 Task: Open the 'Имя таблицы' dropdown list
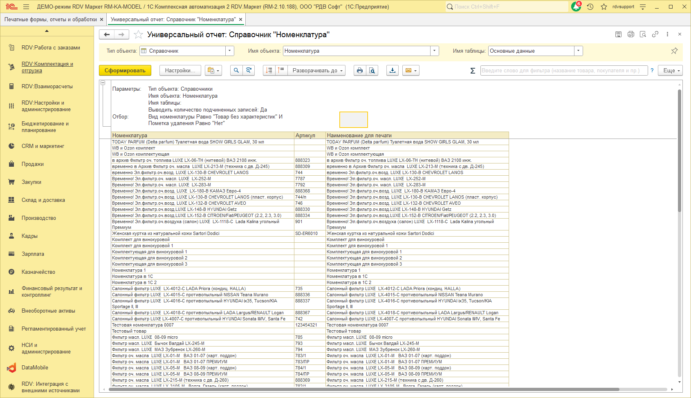[578, 51]
